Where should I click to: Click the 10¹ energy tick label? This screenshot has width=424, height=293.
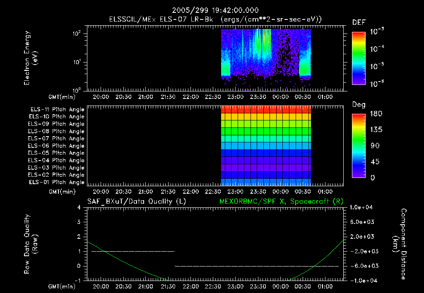click(x=77, y=62)
